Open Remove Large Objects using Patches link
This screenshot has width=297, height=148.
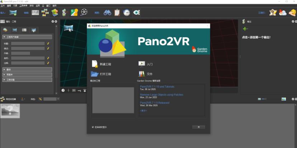coord(161,95)
